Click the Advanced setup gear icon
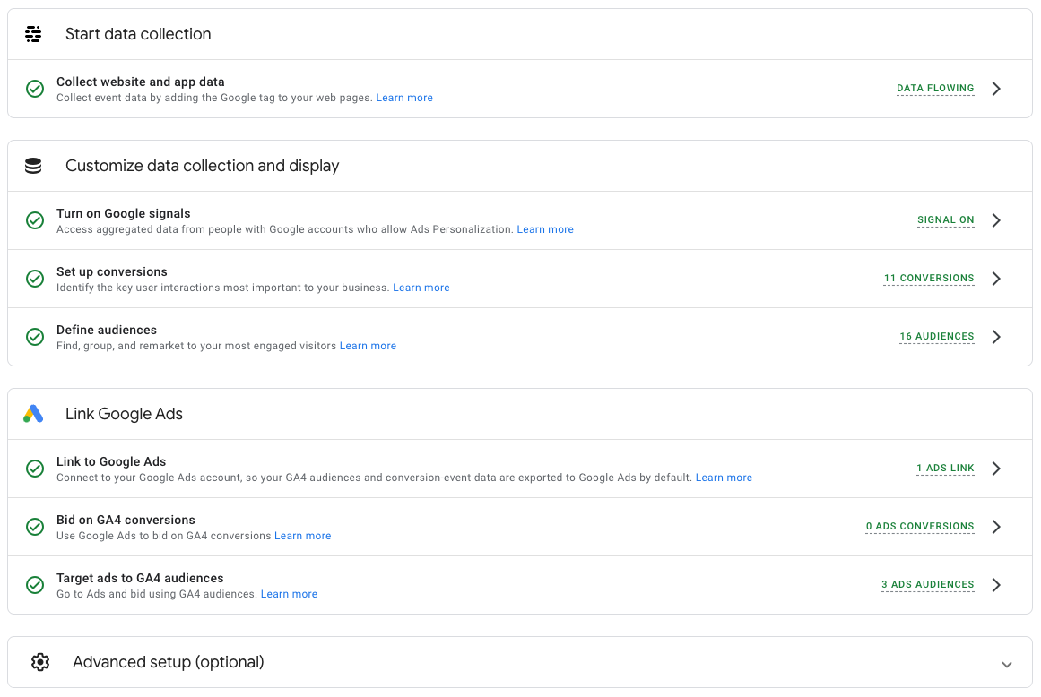 click(x=39, y=662)
